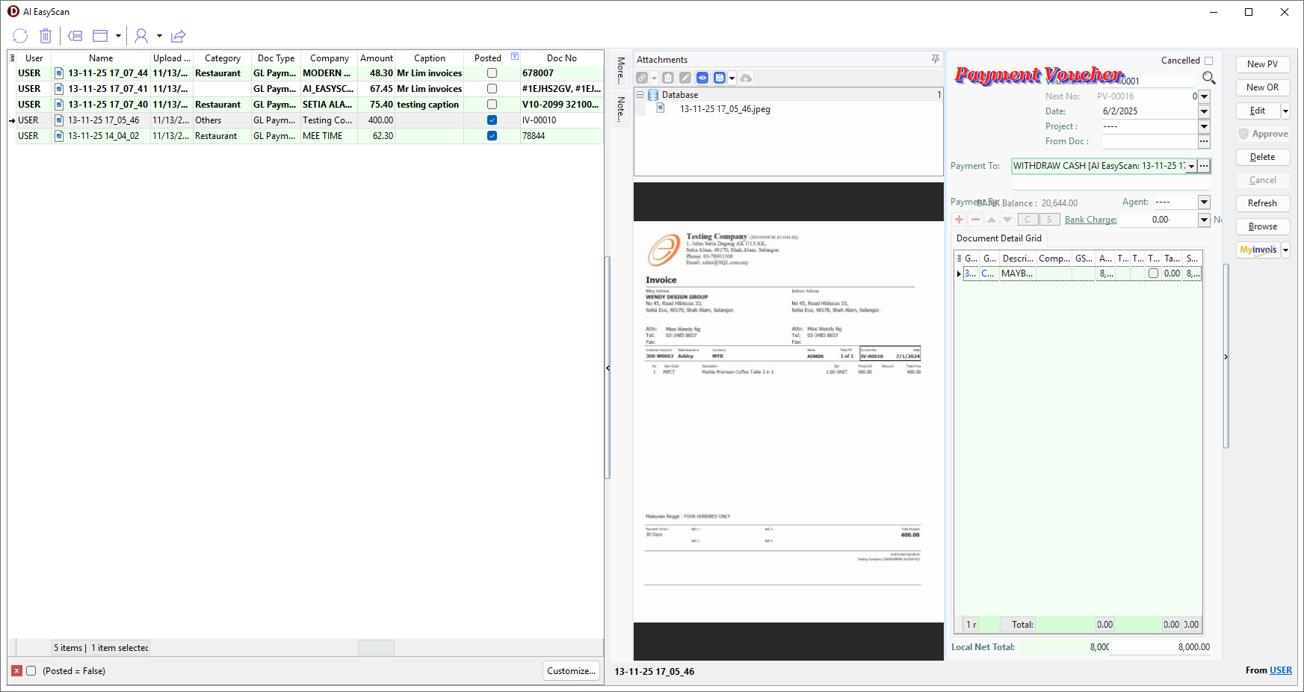The width and height of the screenshot is (1304, 692).
Task: Click the user profile icon in the toolbar
Action: pos(141,36)
